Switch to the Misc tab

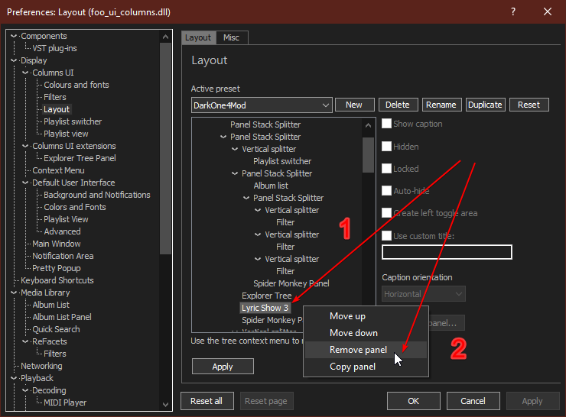point(231,37)
